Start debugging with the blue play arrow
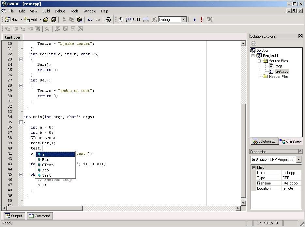The width and height of the screenshot is (305, 227). click(195, 20)
